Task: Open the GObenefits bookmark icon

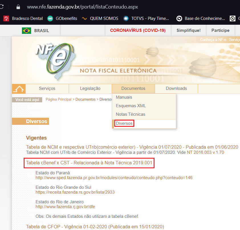Action: [x=50, y=18]
